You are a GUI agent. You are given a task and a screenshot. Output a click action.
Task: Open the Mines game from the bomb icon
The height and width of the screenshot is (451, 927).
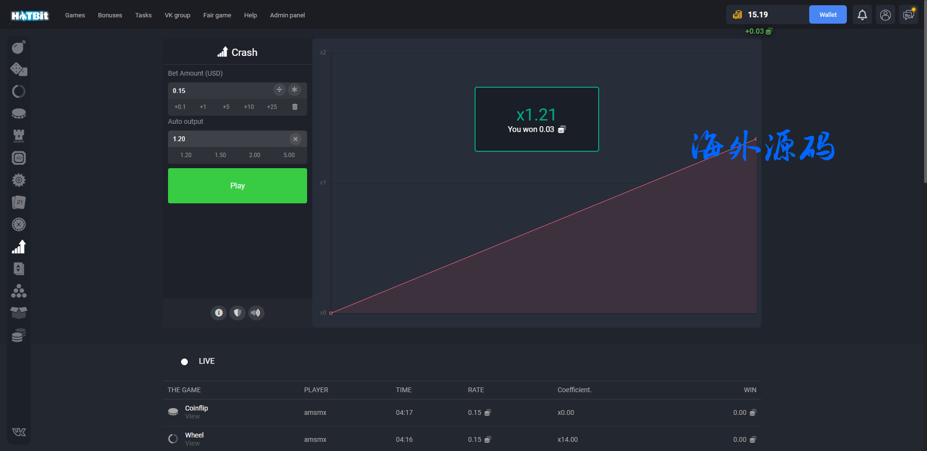coord(18,47)
